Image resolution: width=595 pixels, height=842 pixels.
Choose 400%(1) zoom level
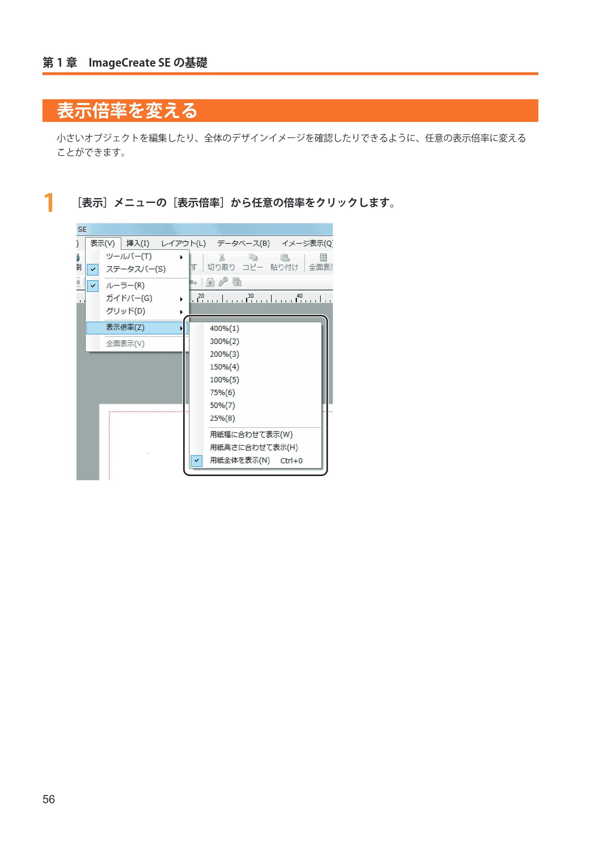click(x=256, y=328)
